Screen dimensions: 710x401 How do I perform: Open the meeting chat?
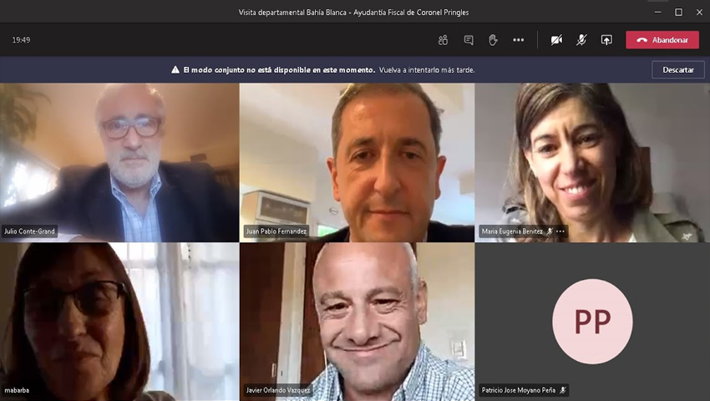[x=469, y=40]
